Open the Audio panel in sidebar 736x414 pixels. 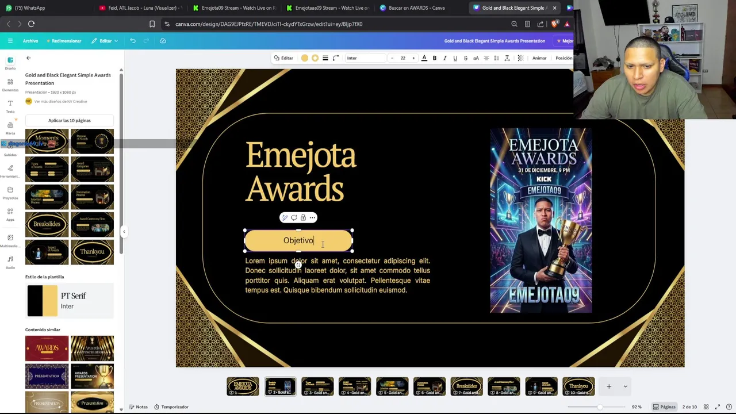coord(10,262)
